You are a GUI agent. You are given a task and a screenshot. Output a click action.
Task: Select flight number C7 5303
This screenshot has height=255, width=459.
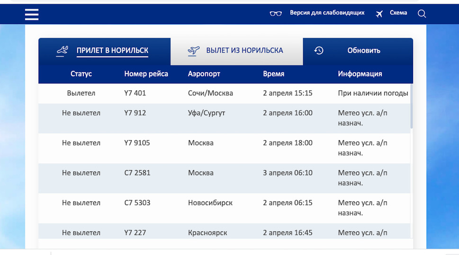137,202
